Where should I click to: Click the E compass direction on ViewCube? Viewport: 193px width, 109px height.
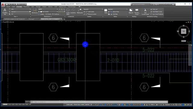pyautogui.click(x=189, y=31)
